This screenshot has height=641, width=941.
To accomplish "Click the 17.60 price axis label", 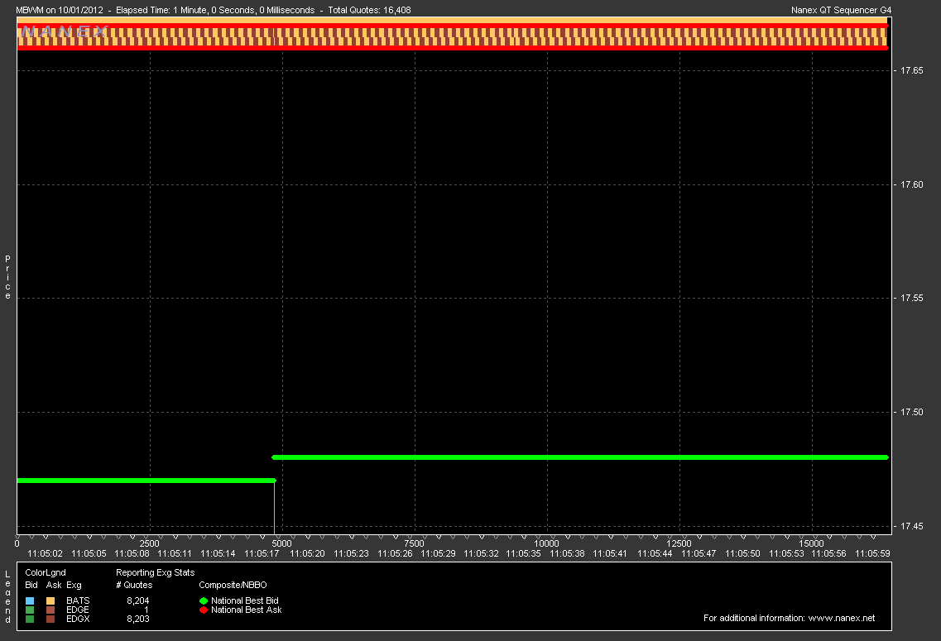I will click(911, 184).
